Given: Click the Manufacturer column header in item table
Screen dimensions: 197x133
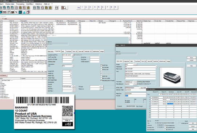Looking at the screenshot, I should 73,21.
